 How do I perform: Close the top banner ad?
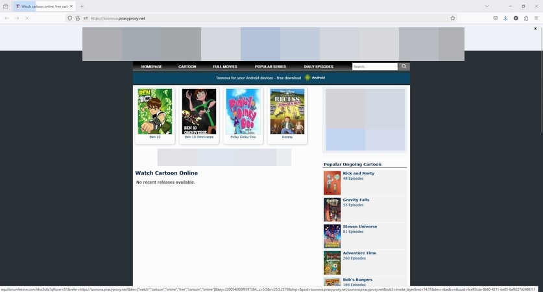(535, 29)
